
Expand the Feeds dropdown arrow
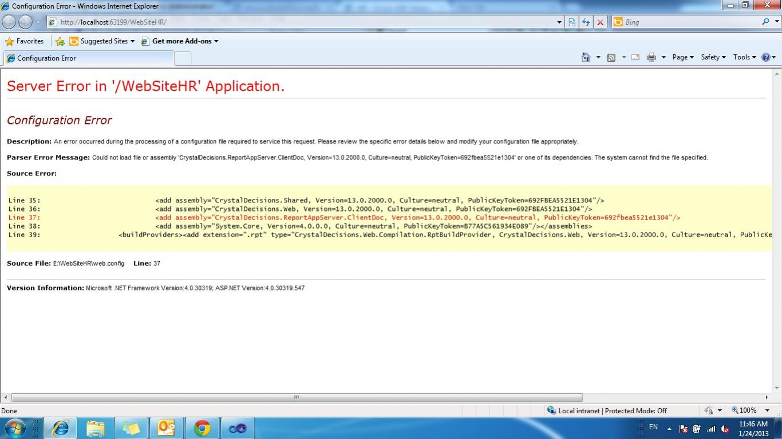tap(623, 57)
